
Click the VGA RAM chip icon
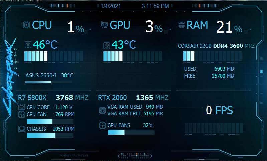point(102,110)
